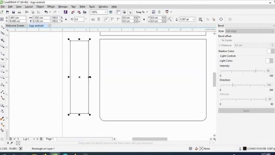The image size is (275, 155).
Task: Click the Convert to curves button
Action: click(x=221, y=19)
